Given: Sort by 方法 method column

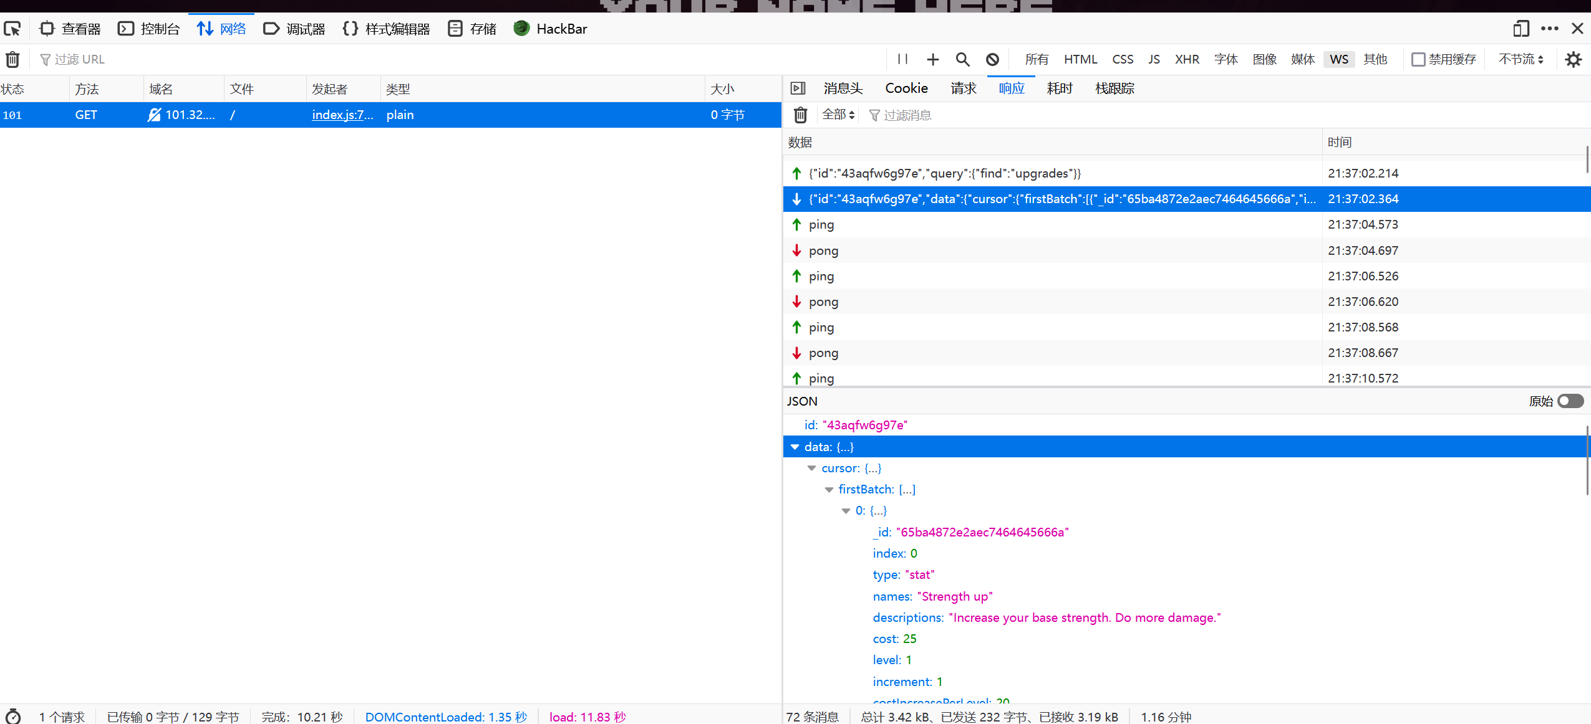Looking at the screenshot, I should (107, 89).
